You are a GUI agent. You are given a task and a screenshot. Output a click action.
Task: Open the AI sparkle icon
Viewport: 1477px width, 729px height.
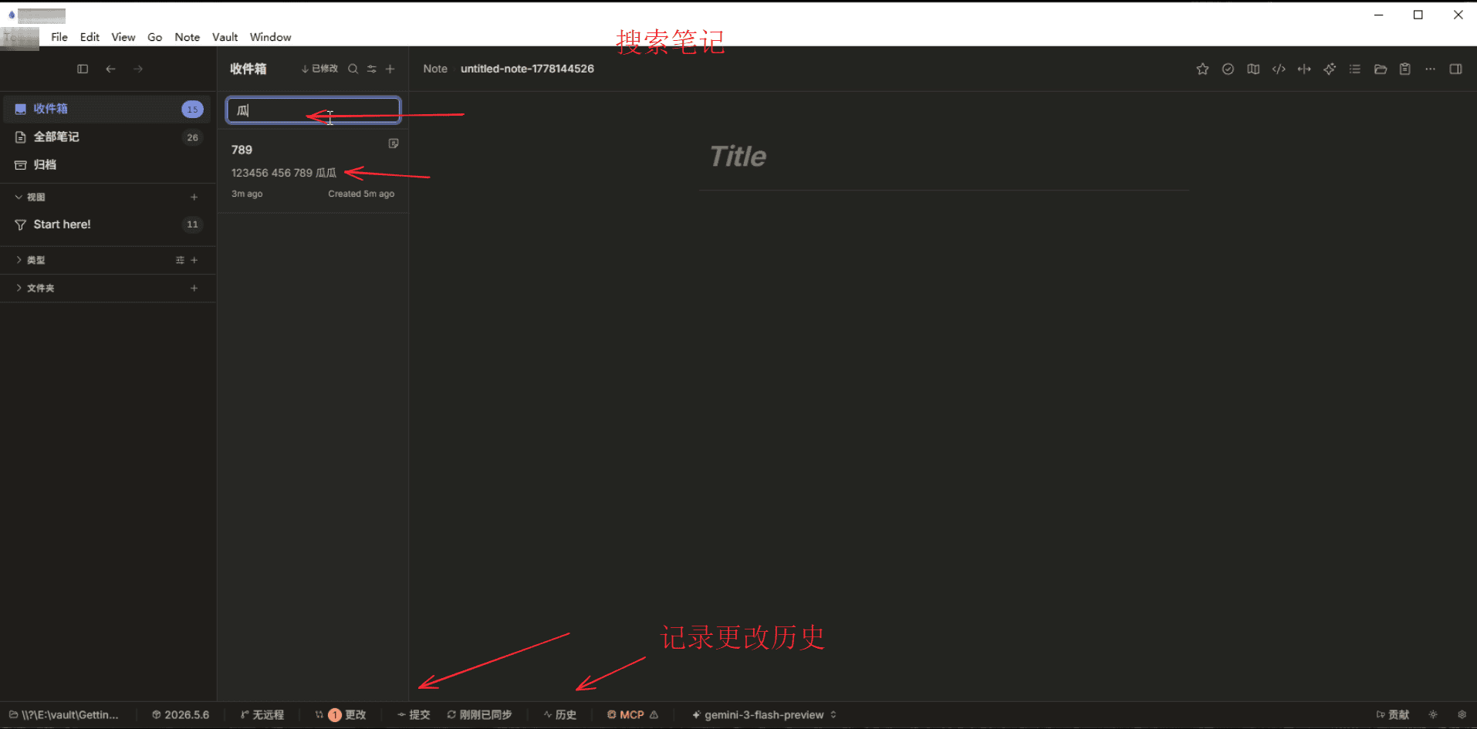pyautogui.click(x=1330, y=69)
